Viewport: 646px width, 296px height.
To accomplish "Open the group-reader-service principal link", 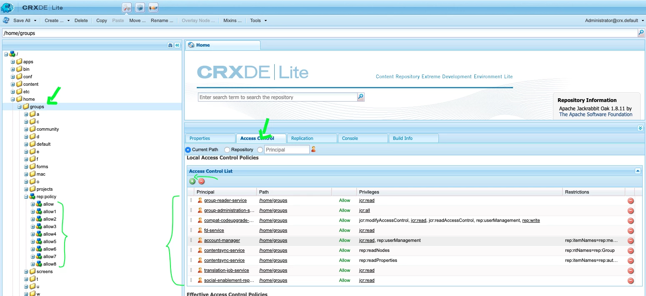I will tap(225, 201).
